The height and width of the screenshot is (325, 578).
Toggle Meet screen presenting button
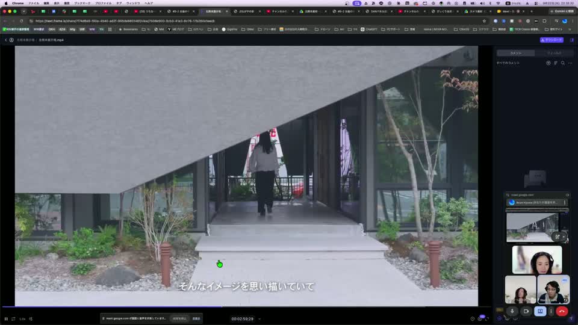[x=540, y=311]
